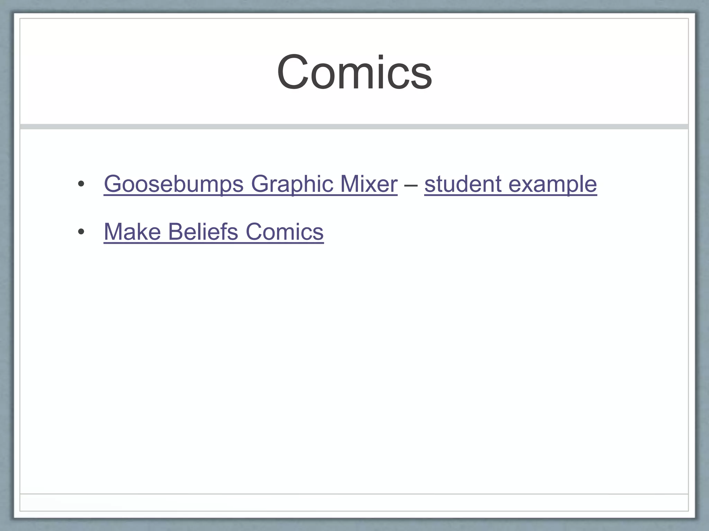Screen dimensions: 709x531
Task: Click the word Goosebumps in the first link
Action: 173,184
